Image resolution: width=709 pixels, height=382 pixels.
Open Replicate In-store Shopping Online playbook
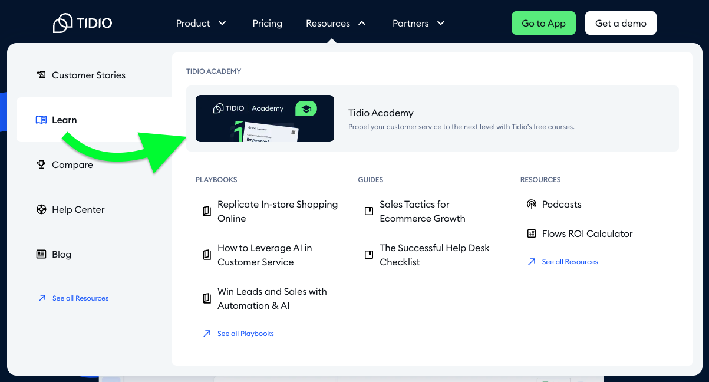click(278, 211)
